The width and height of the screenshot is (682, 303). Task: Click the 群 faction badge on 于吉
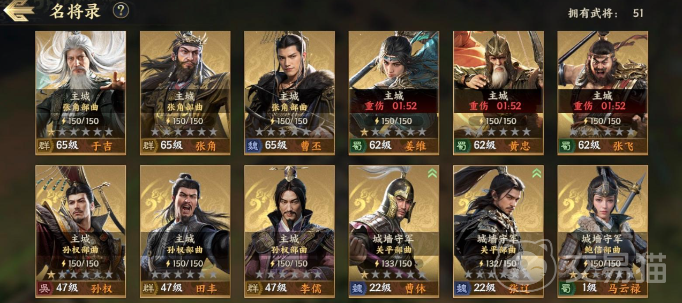(43, 146)
